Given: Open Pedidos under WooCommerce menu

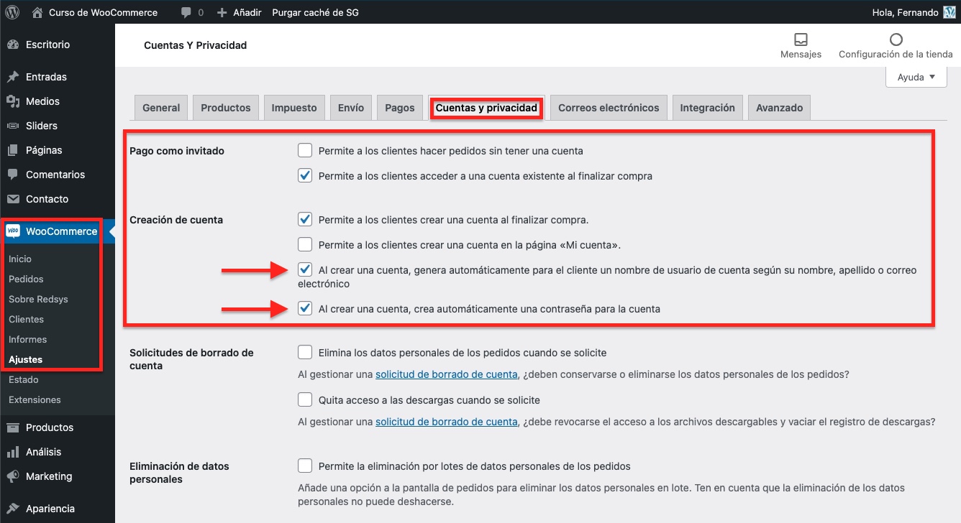Looking at the screenshot, I should 26,279.
